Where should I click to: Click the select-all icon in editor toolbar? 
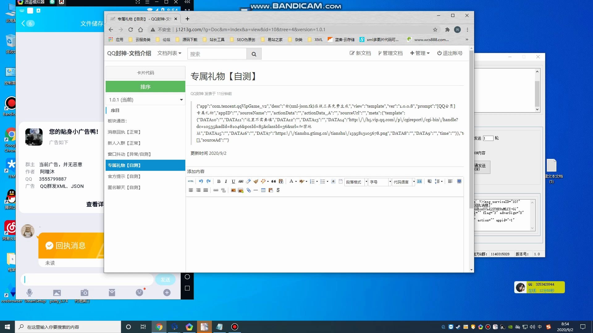click(333, 181)
